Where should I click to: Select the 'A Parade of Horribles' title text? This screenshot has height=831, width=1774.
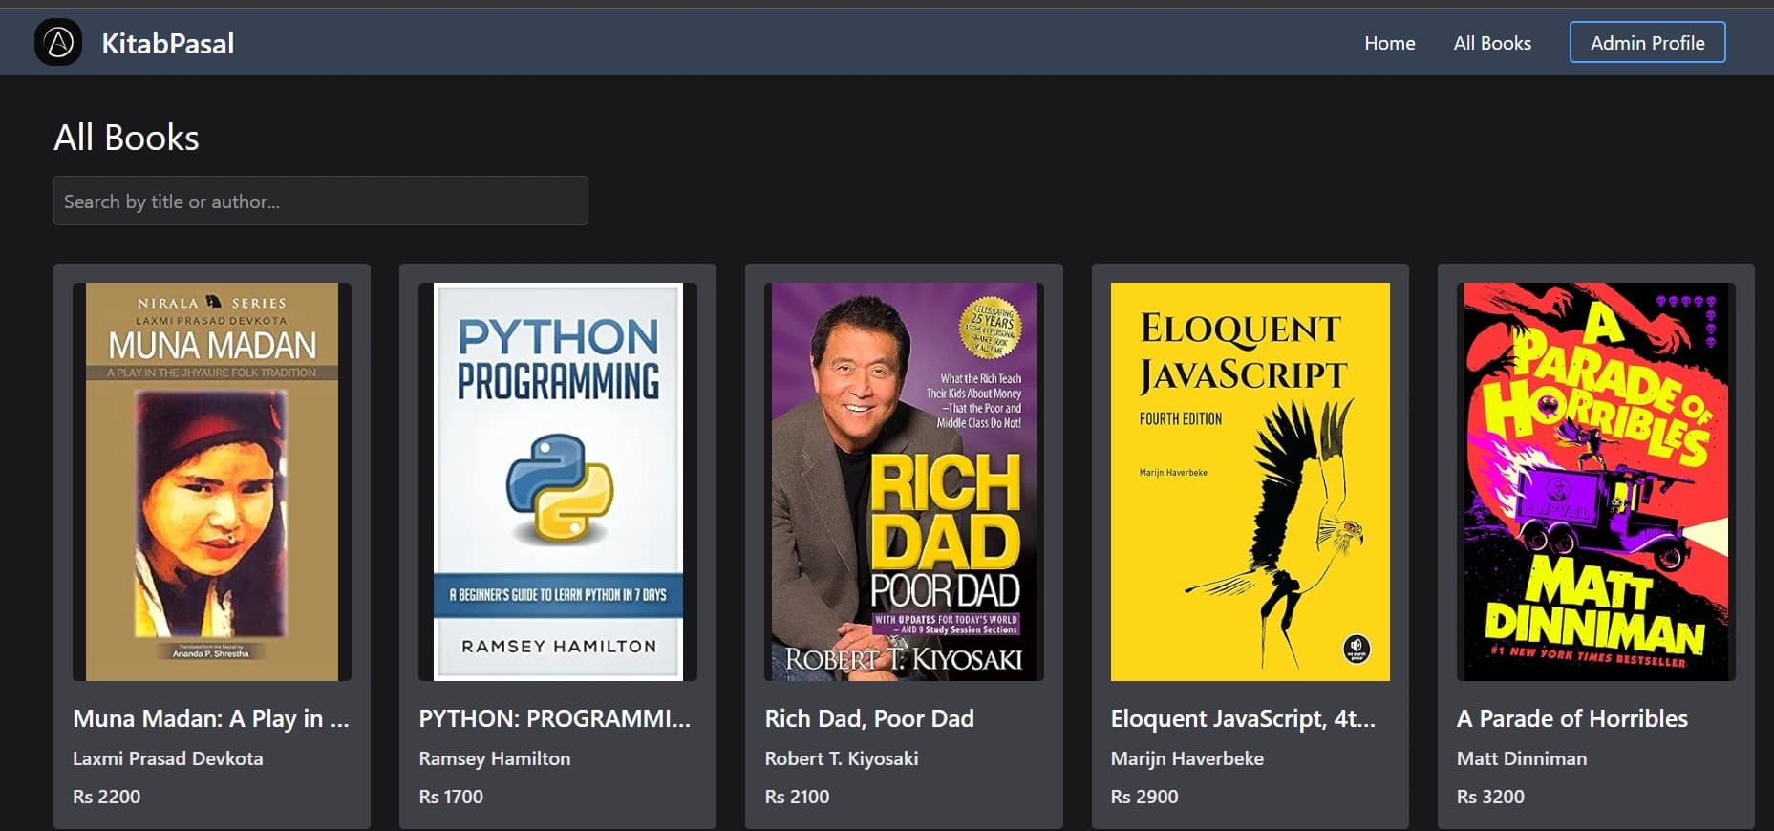1572,718
